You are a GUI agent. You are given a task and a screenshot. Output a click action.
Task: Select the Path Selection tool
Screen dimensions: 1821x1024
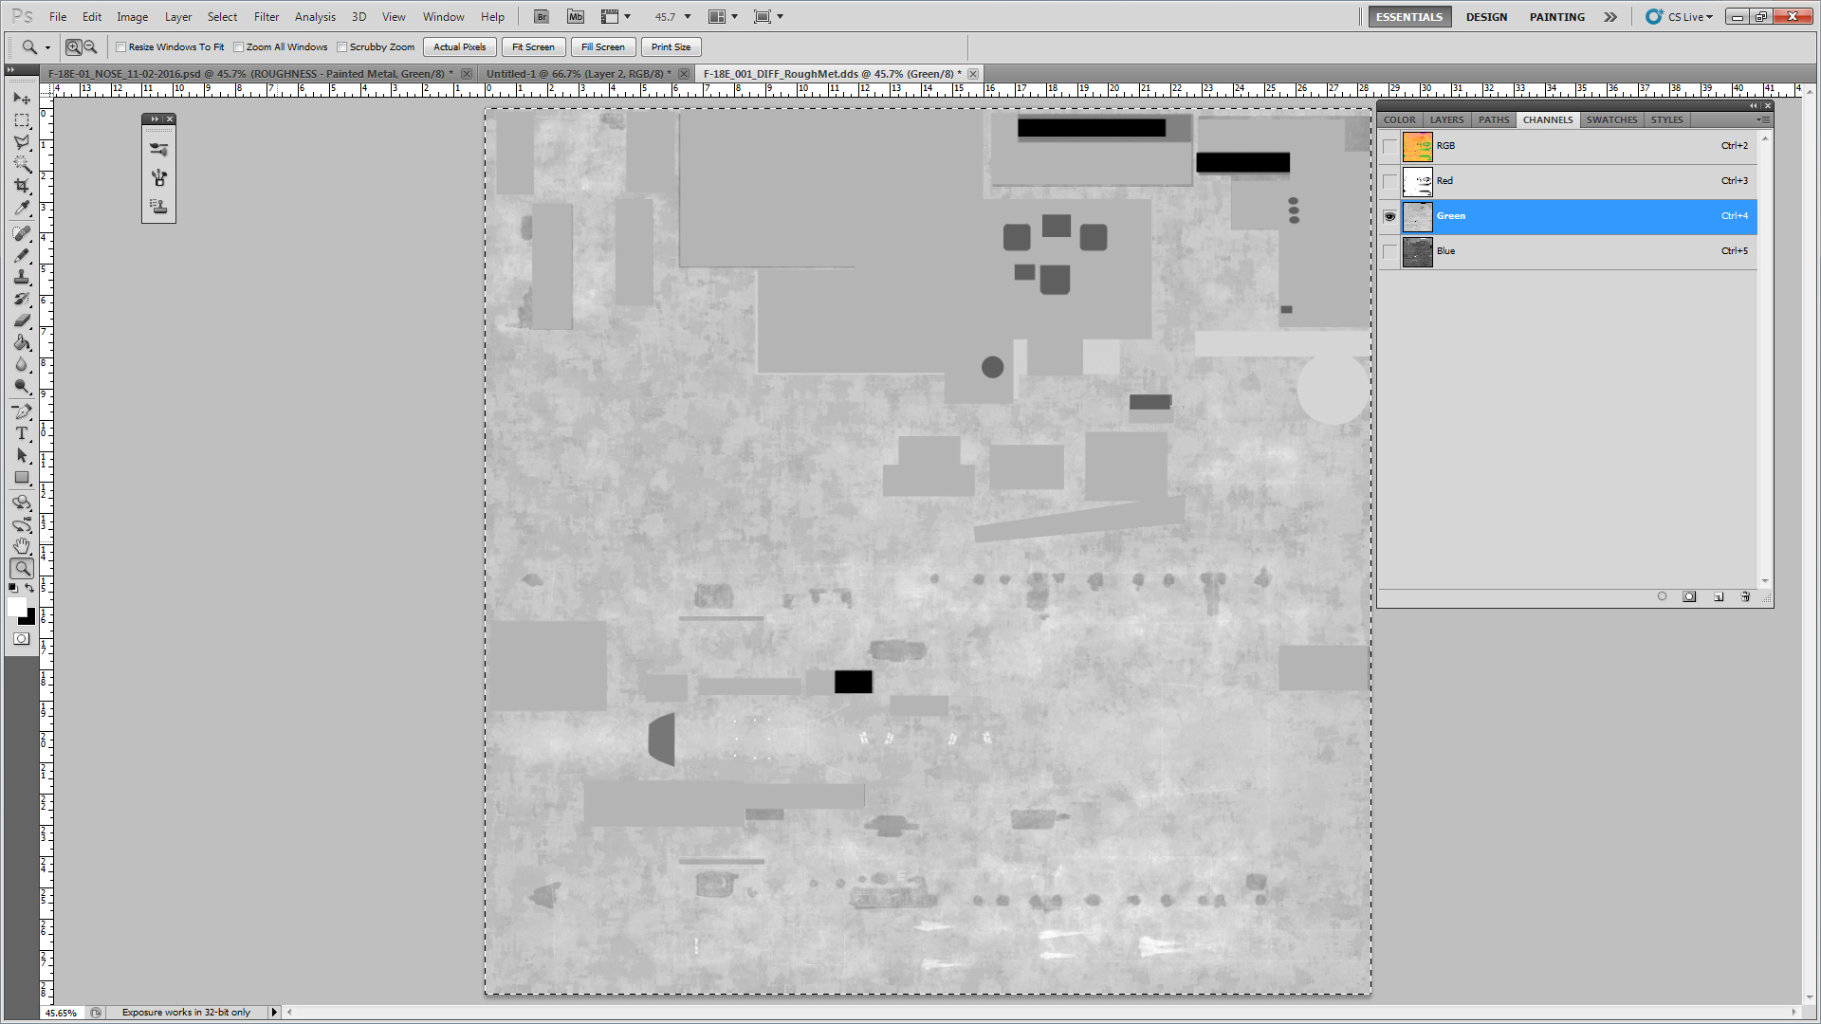click(x=22, y=455)
